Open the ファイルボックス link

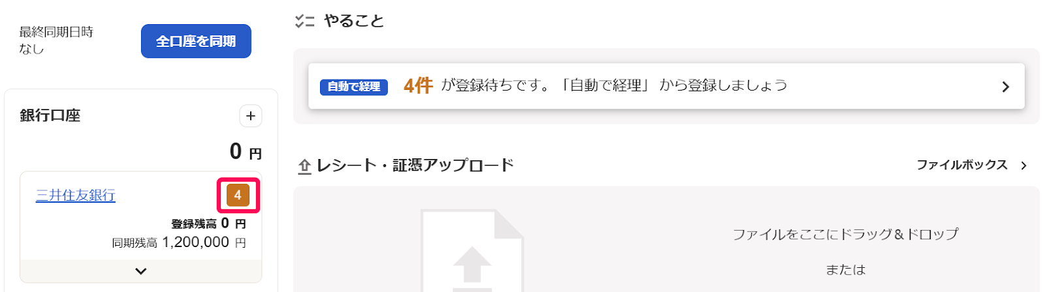coord(962,165)
